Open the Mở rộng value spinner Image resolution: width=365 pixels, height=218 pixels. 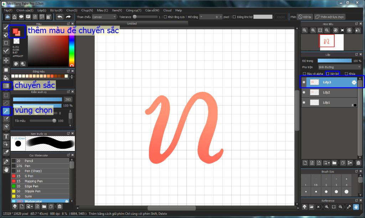coord(211,17)
